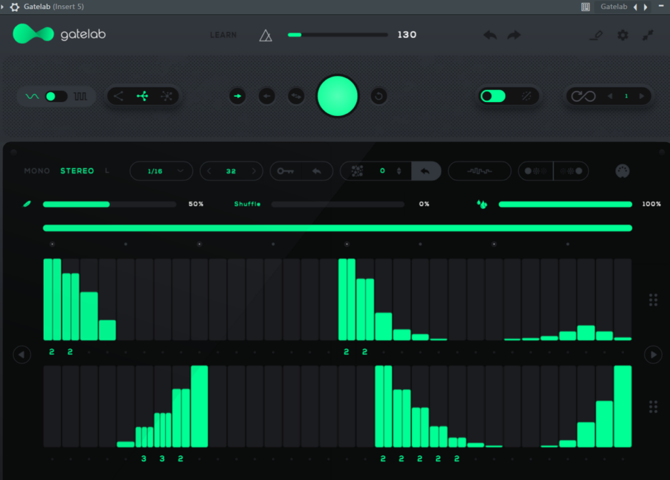Click the revert arrow next to the key
Image resolution: width=670 pixels, height=480 pixels.
317,171
